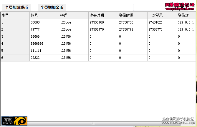197x127 pixels.
Task: Select row header number 4
Action: coord(15,44)
